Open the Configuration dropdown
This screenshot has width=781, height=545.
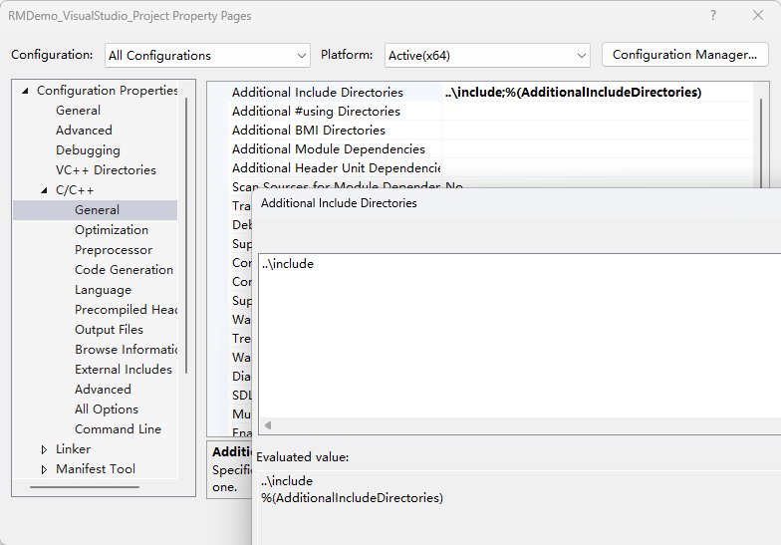click(x=207, y=55)
